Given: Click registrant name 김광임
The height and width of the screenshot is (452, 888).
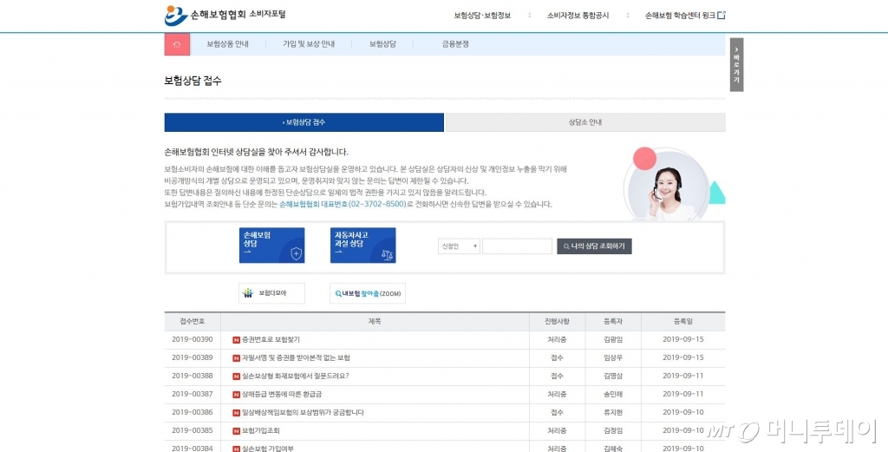Looking at the screenshot, I should (x=613, y=340).
